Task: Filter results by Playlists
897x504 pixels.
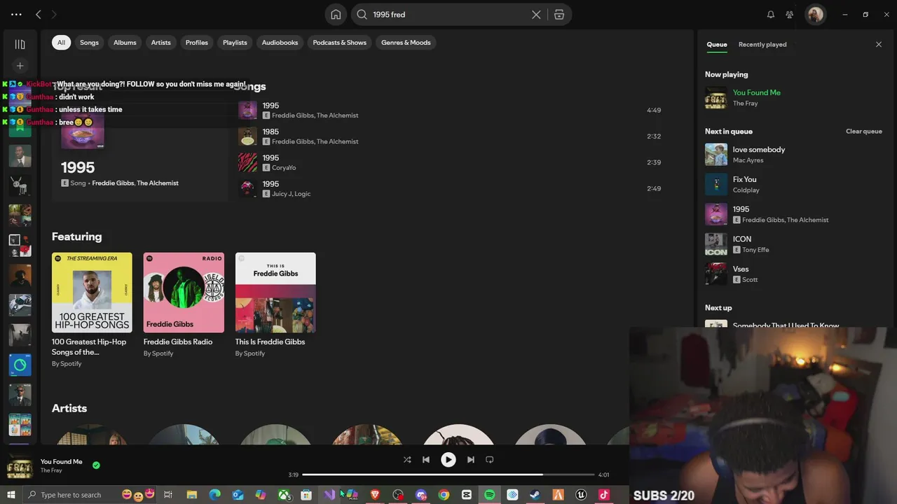Action: coord(235,43)
